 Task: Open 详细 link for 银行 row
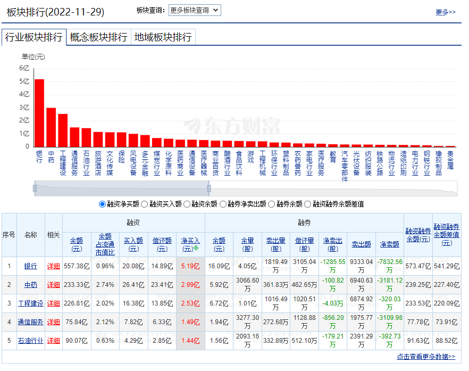[53, 266]
